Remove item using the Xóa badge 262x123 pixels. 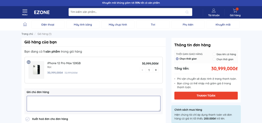point(29,62)
